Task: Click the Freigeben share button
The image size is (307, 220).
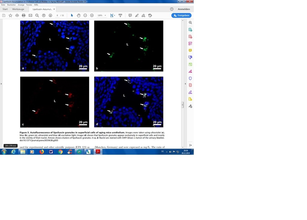Action: [181, 15]
